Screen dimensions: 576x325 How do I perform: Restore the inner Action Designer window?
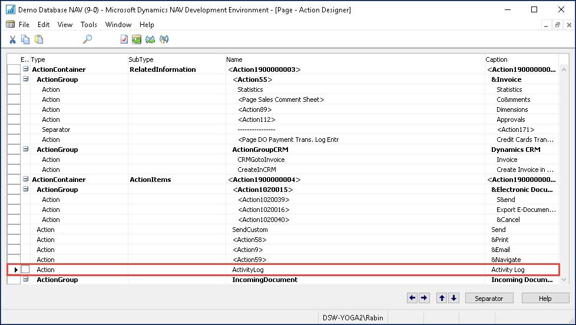[558, 25]
